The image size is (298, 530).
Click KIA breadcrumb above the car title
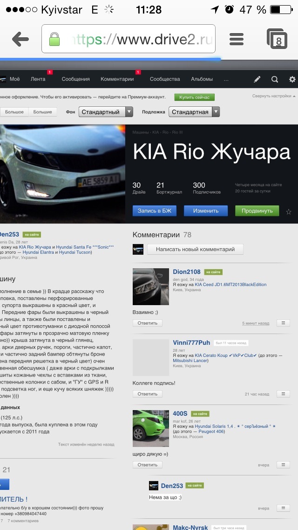click(x=156, y=132)
